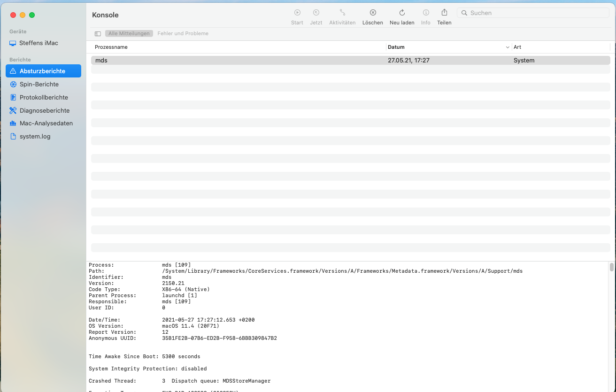Image resolution: width=616 pixels, height=392 pixels.
Task: Select the Alle Mitteilungen filter
Action: 129,34
